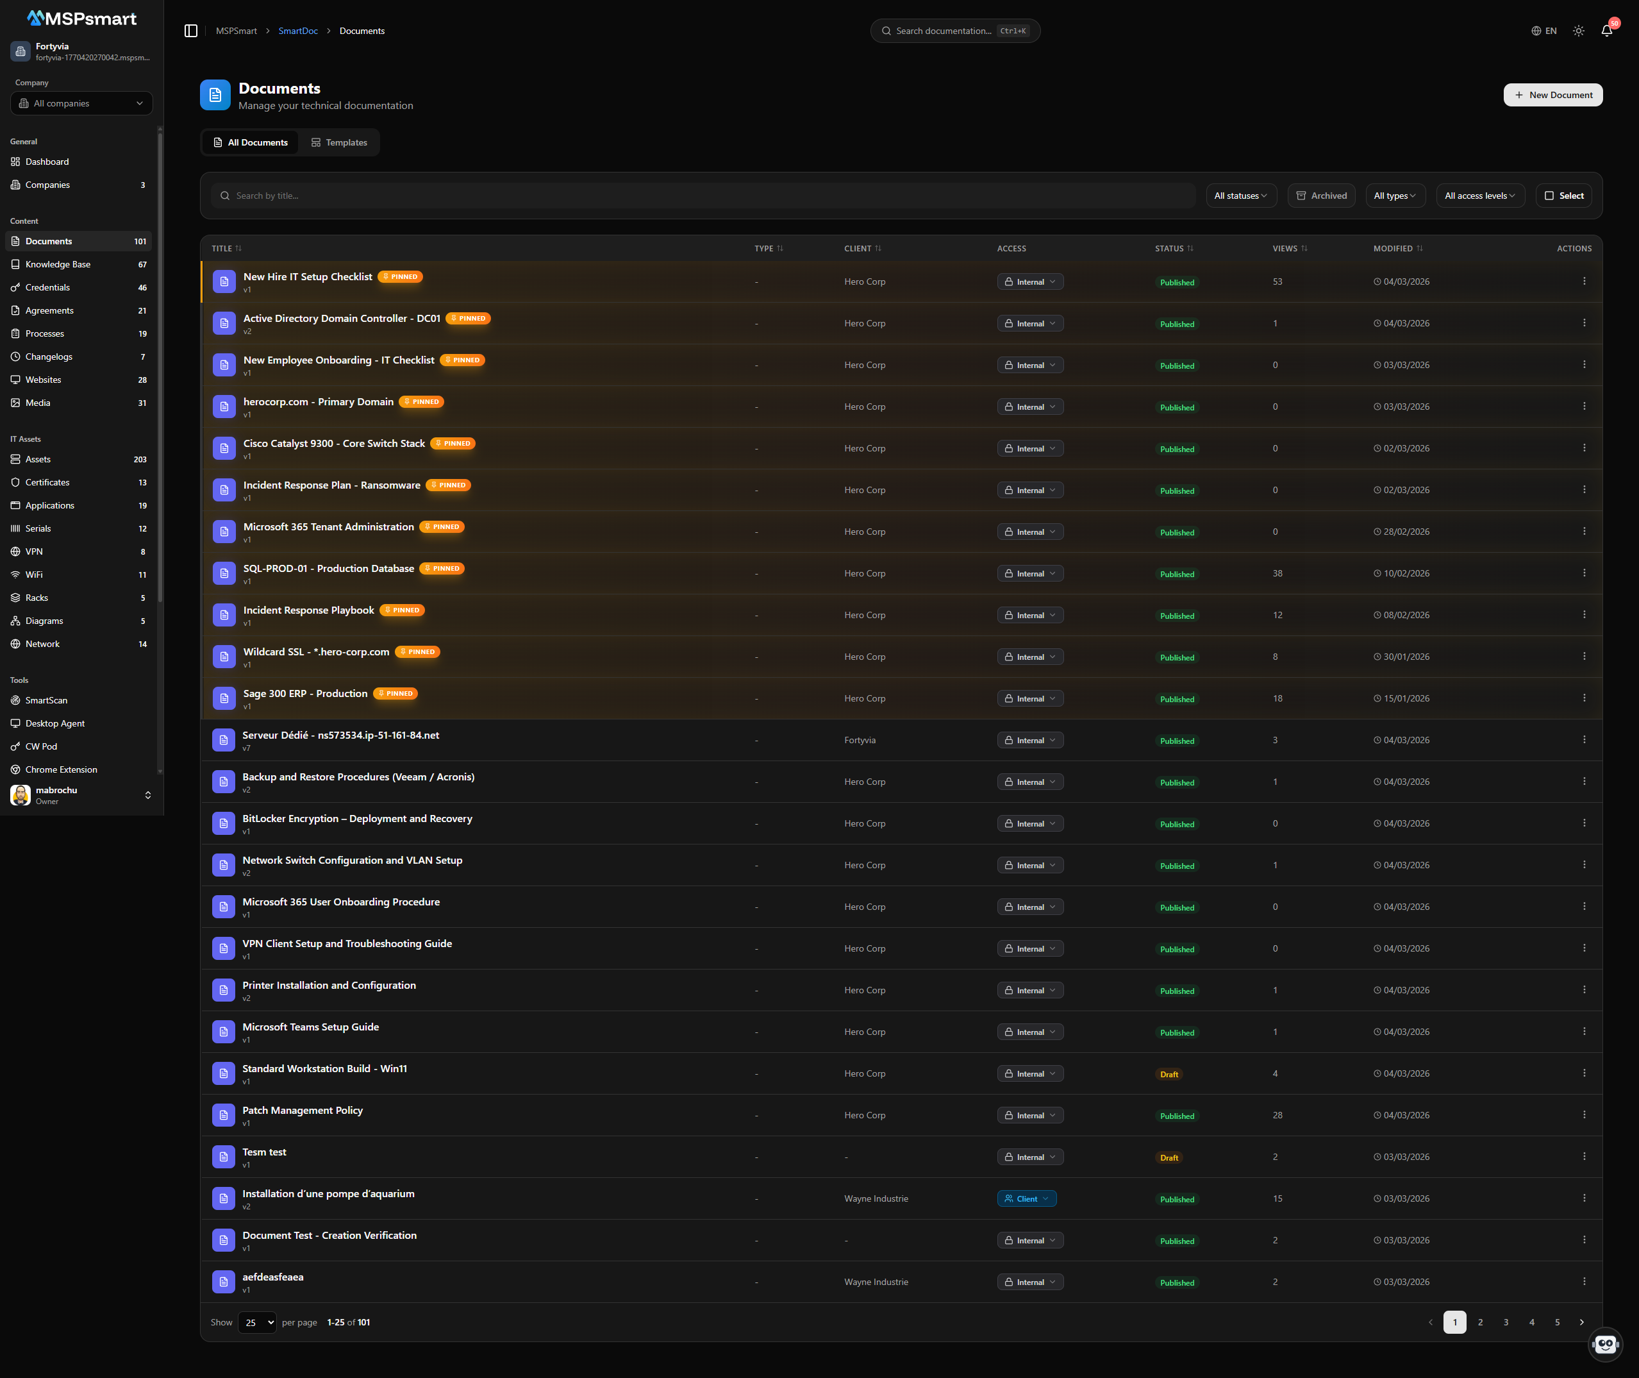
Task: Expand the All companies selector
Action: [x=81, y=103]
